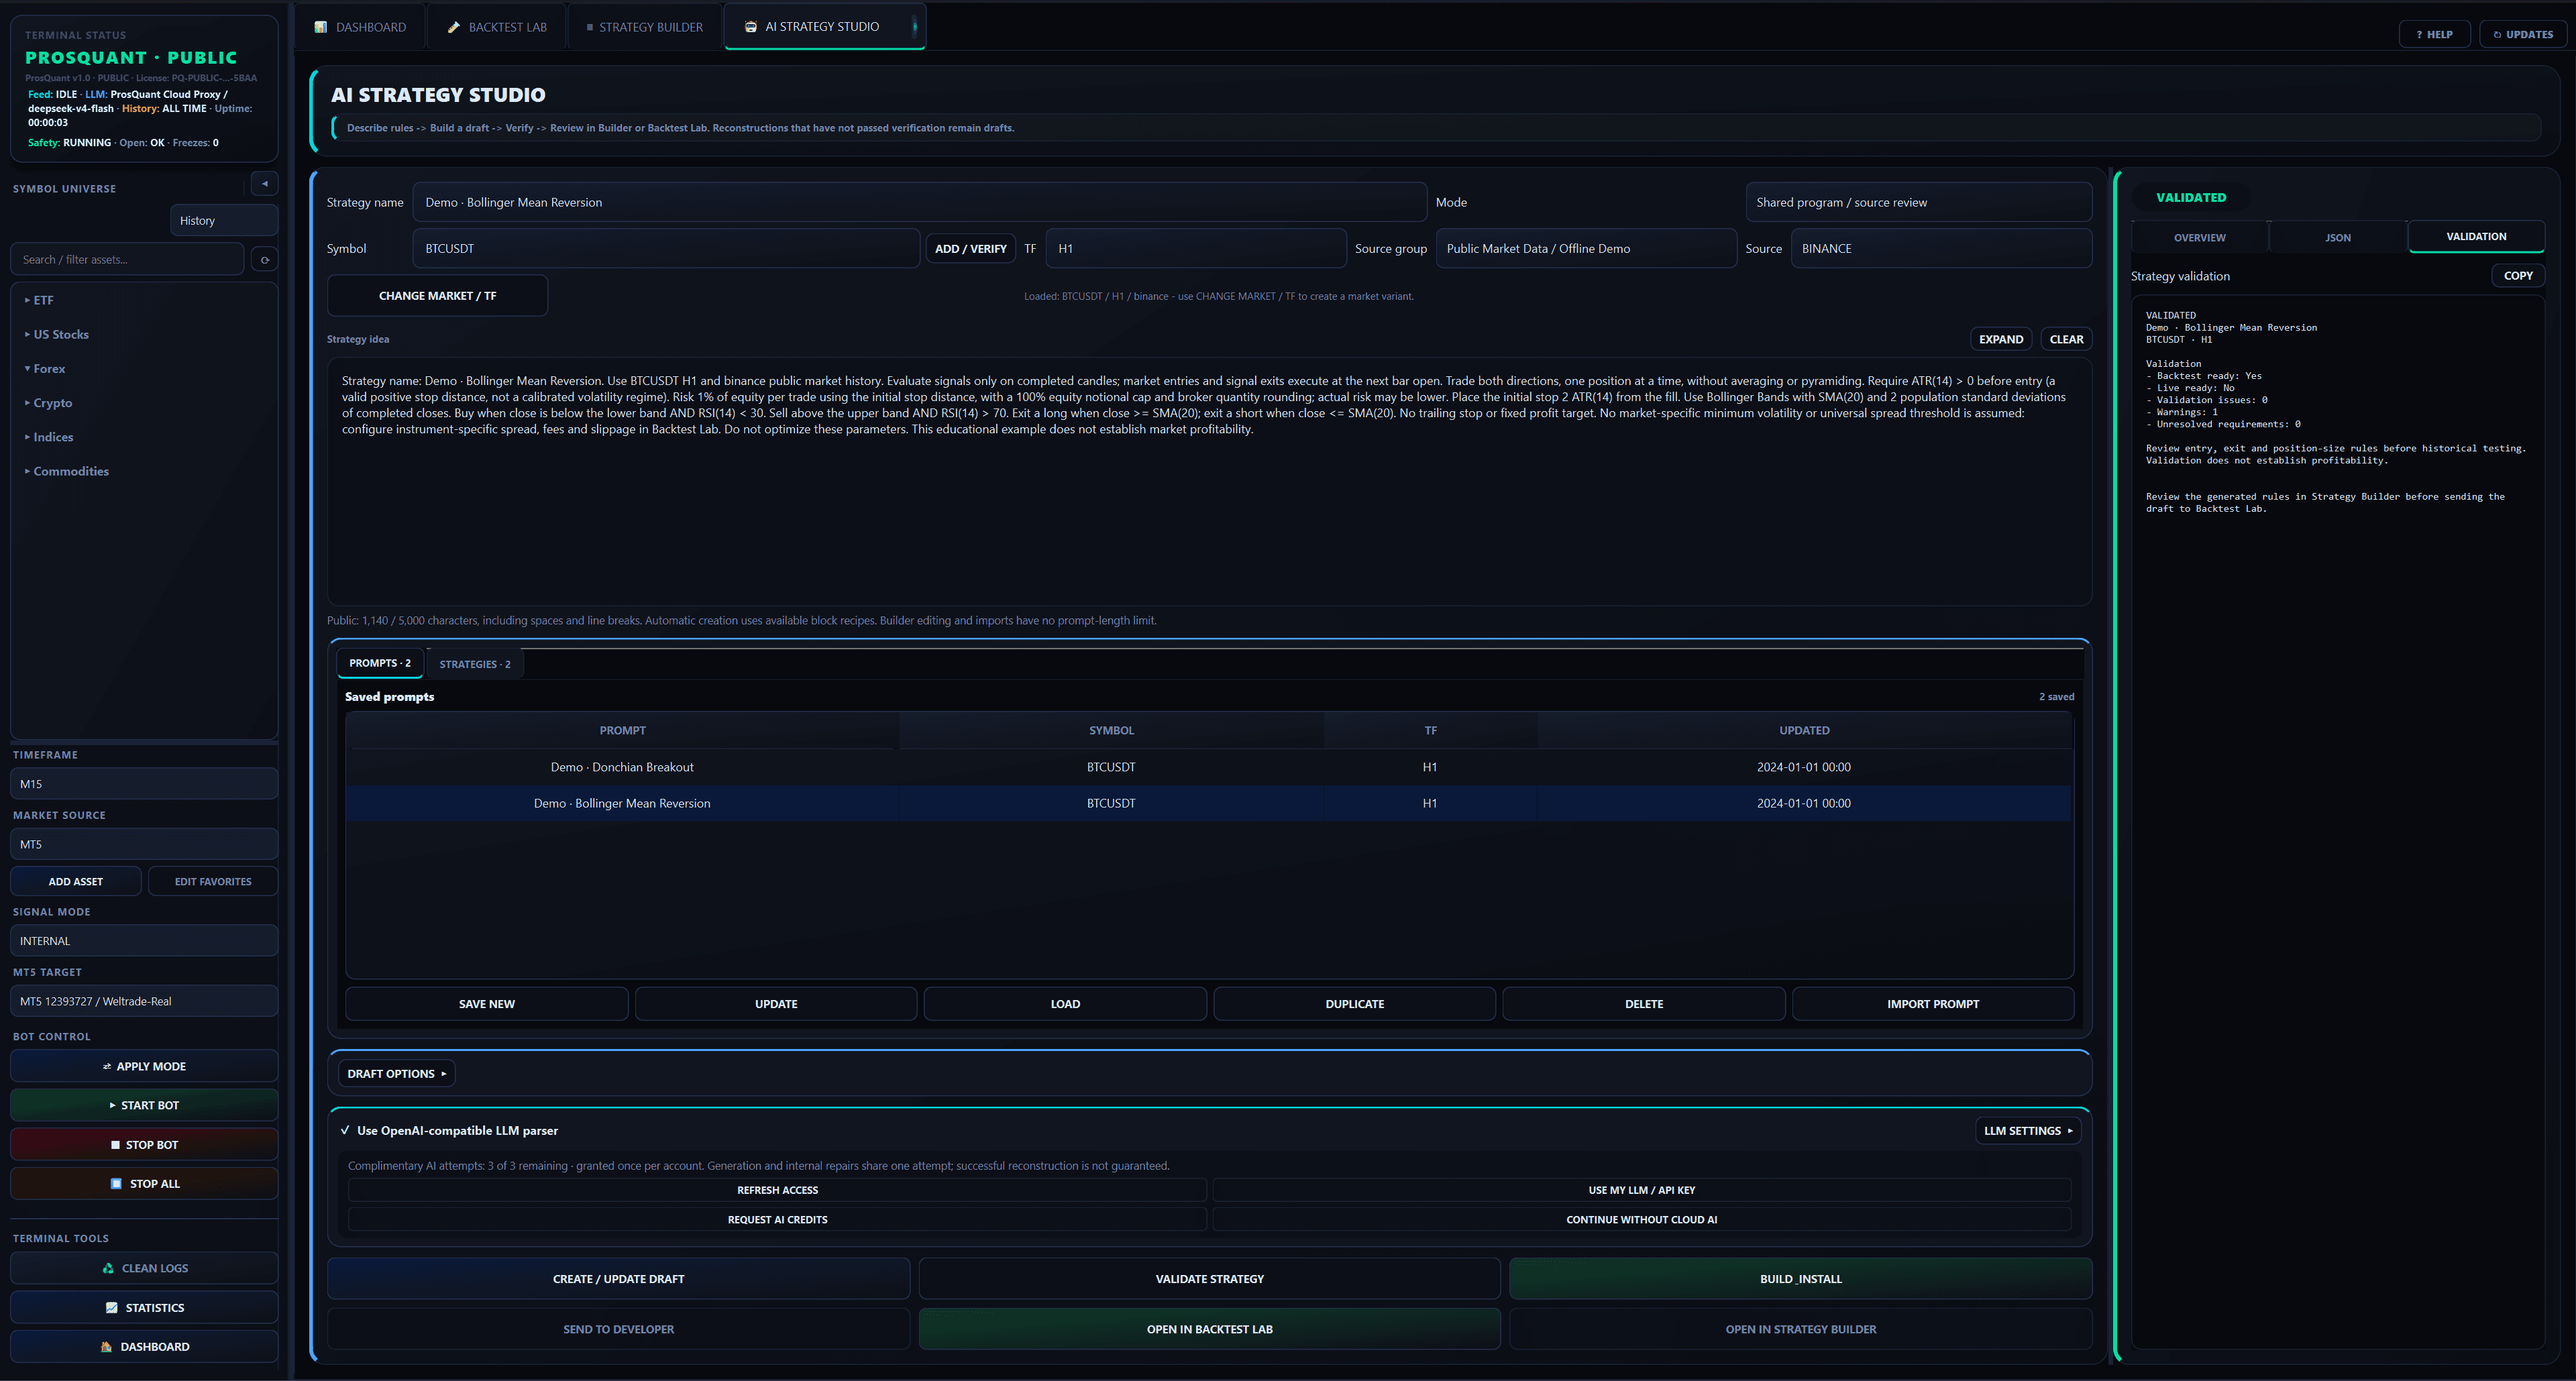Click Apply Mode button
Image resolution: width=2576 pixels, height=1381 pixels.
[144, 1066]
